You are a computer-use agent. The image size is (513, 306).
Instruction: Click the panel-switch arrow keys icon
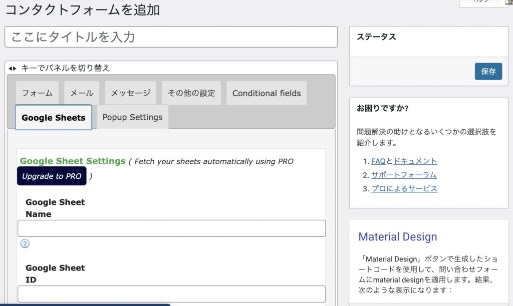coord(13,68)
